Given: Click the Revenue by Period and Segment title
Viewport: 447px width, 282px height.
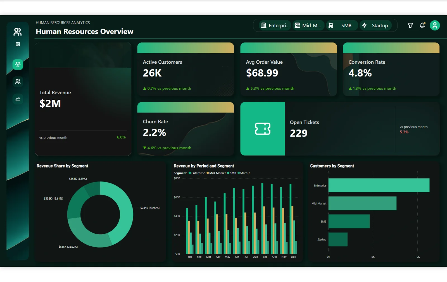Looking at the screenshot, I should coord(204,166).
